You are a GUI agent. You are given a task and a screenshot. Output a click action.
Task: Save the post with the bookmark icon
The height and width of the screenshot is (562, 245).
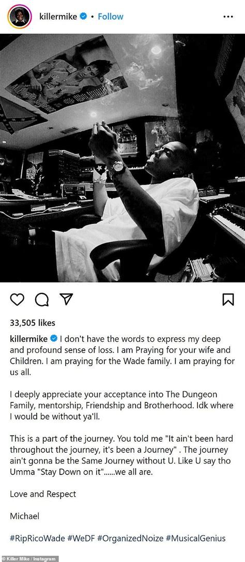[x=228, y=299]
